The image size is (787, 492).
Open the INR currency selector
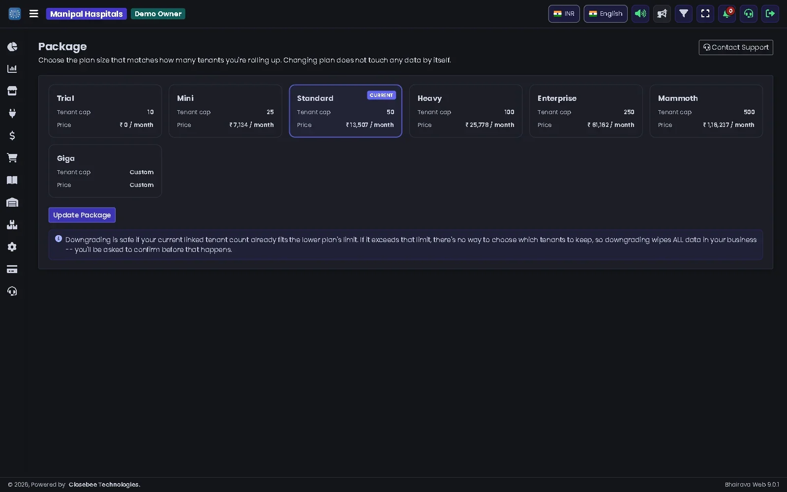click(x=564, y=14)
